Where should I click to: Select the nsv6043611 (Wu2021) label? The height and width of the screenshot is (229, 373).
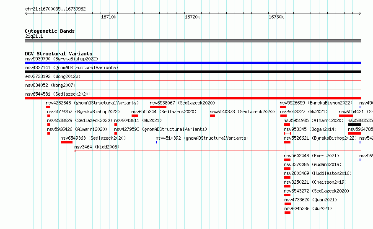138,120
